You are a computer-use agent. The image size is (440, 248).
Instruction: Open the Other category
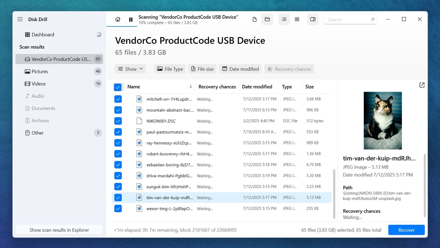(59, 133)
